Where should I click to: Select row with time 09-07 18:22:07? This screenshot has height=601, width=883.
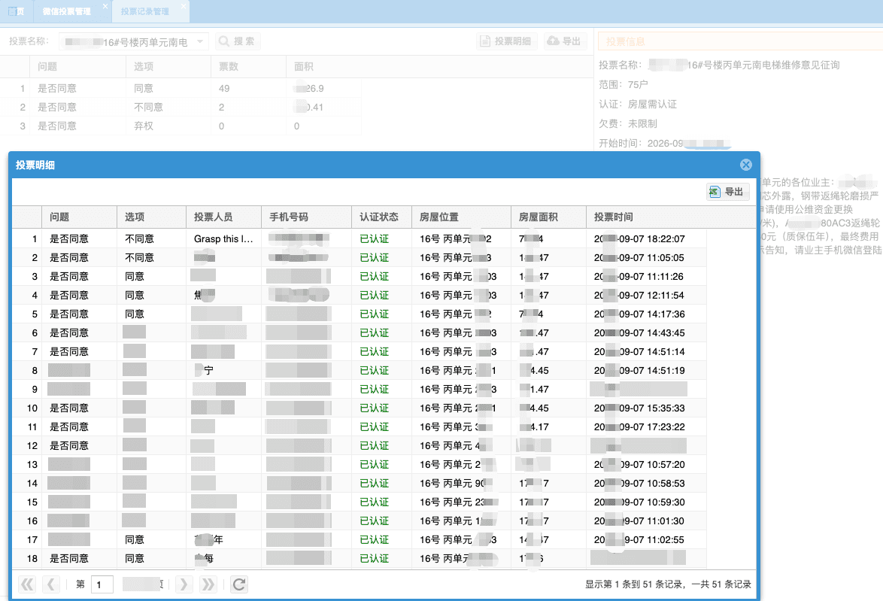(360, 239)
